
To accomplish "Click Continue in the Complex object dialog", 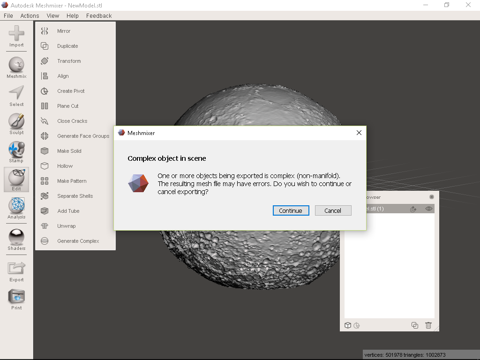I will [291, 210].
